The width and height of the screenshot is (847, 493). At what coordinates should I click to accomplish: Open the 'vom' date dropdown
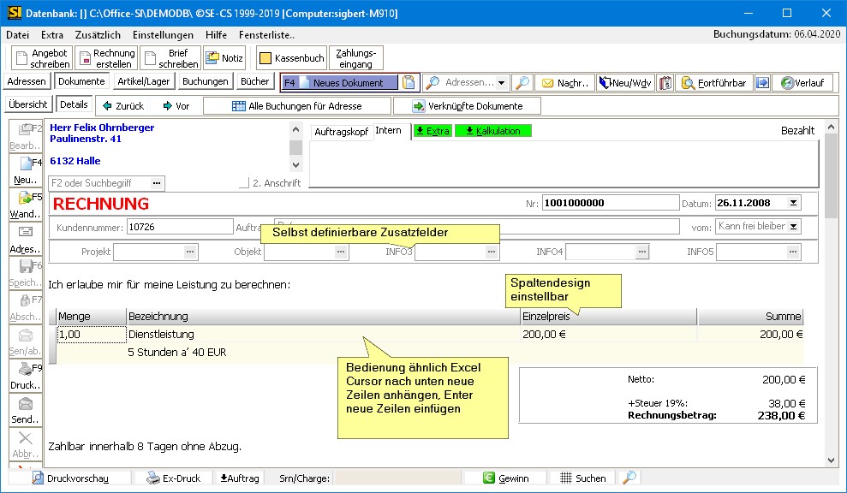pyautogui.click(x=793, y=227)
